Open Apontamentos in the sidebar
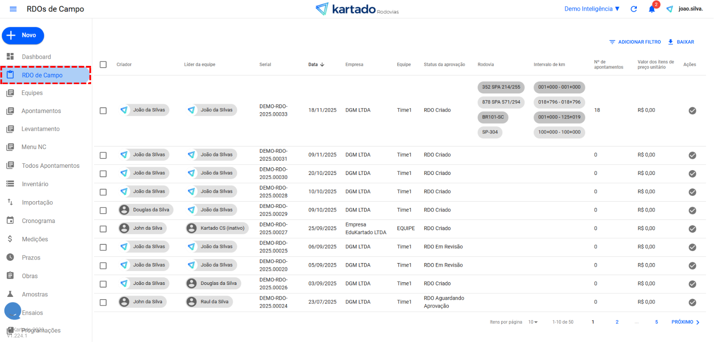The image size is (714, 345). [41, 111]
